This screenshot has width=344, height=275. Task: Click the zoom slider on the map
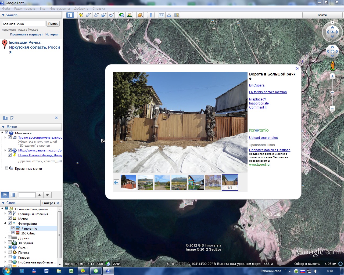pyautogui.click(x=332, y=92)
